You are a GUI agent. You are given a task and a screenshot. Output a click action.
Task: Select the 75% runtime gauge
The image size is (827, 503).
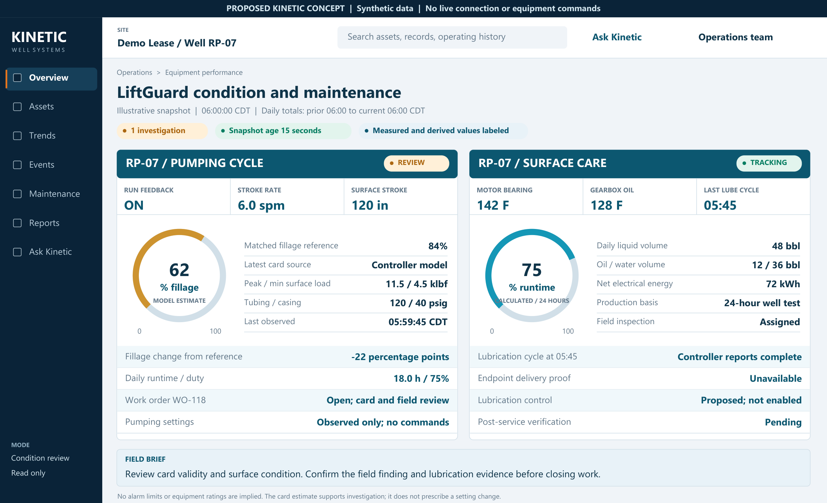(532, 276)
